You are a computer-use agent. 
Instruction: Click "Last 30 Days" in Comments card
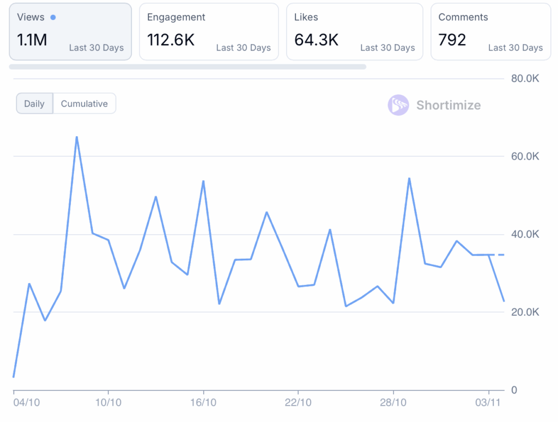pyautogui.click(x=515, y=48)
